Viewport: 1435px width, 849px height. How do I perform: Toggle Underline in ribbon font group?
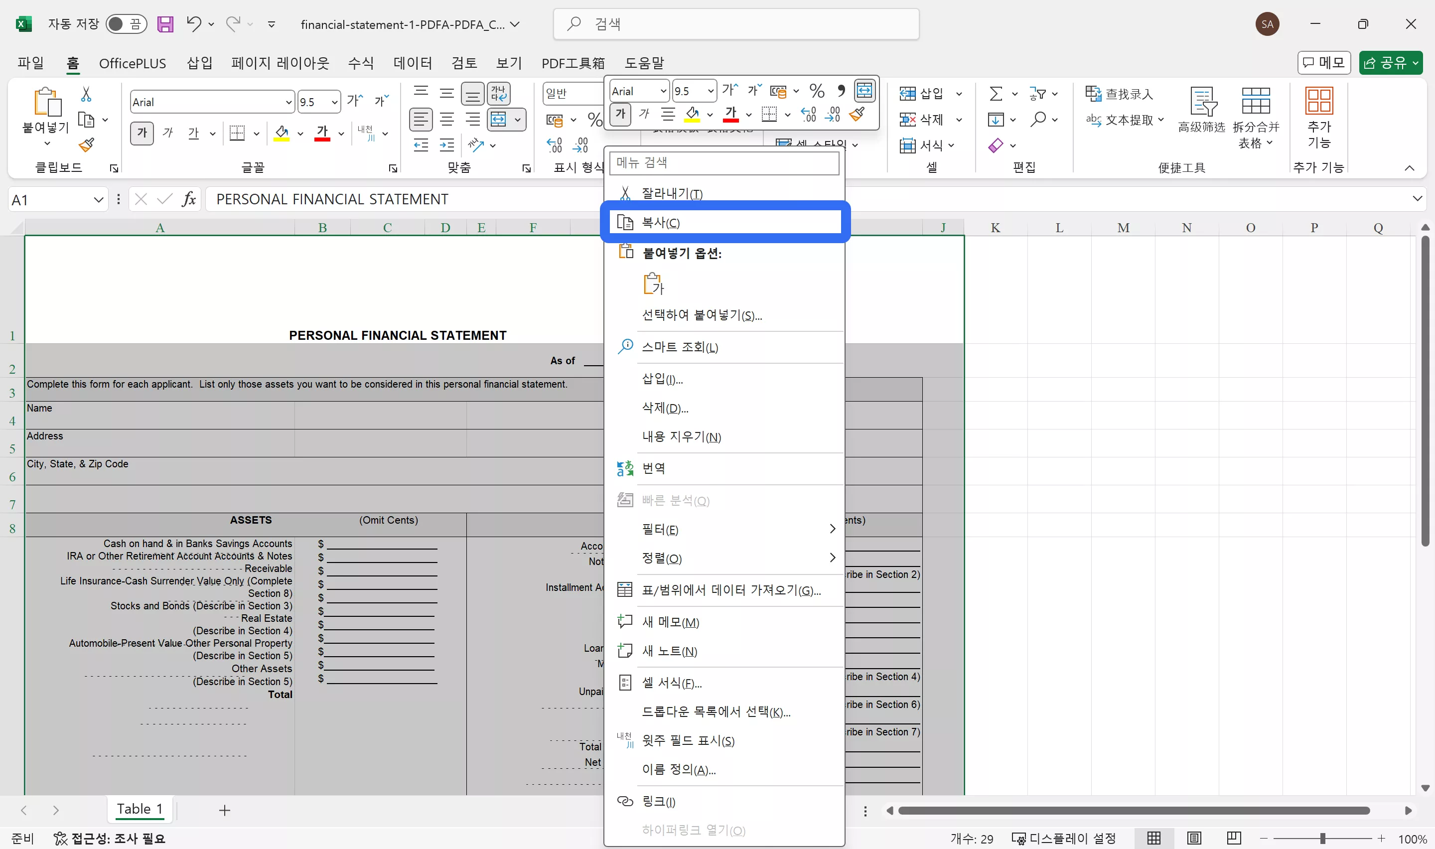click(194, 134)
